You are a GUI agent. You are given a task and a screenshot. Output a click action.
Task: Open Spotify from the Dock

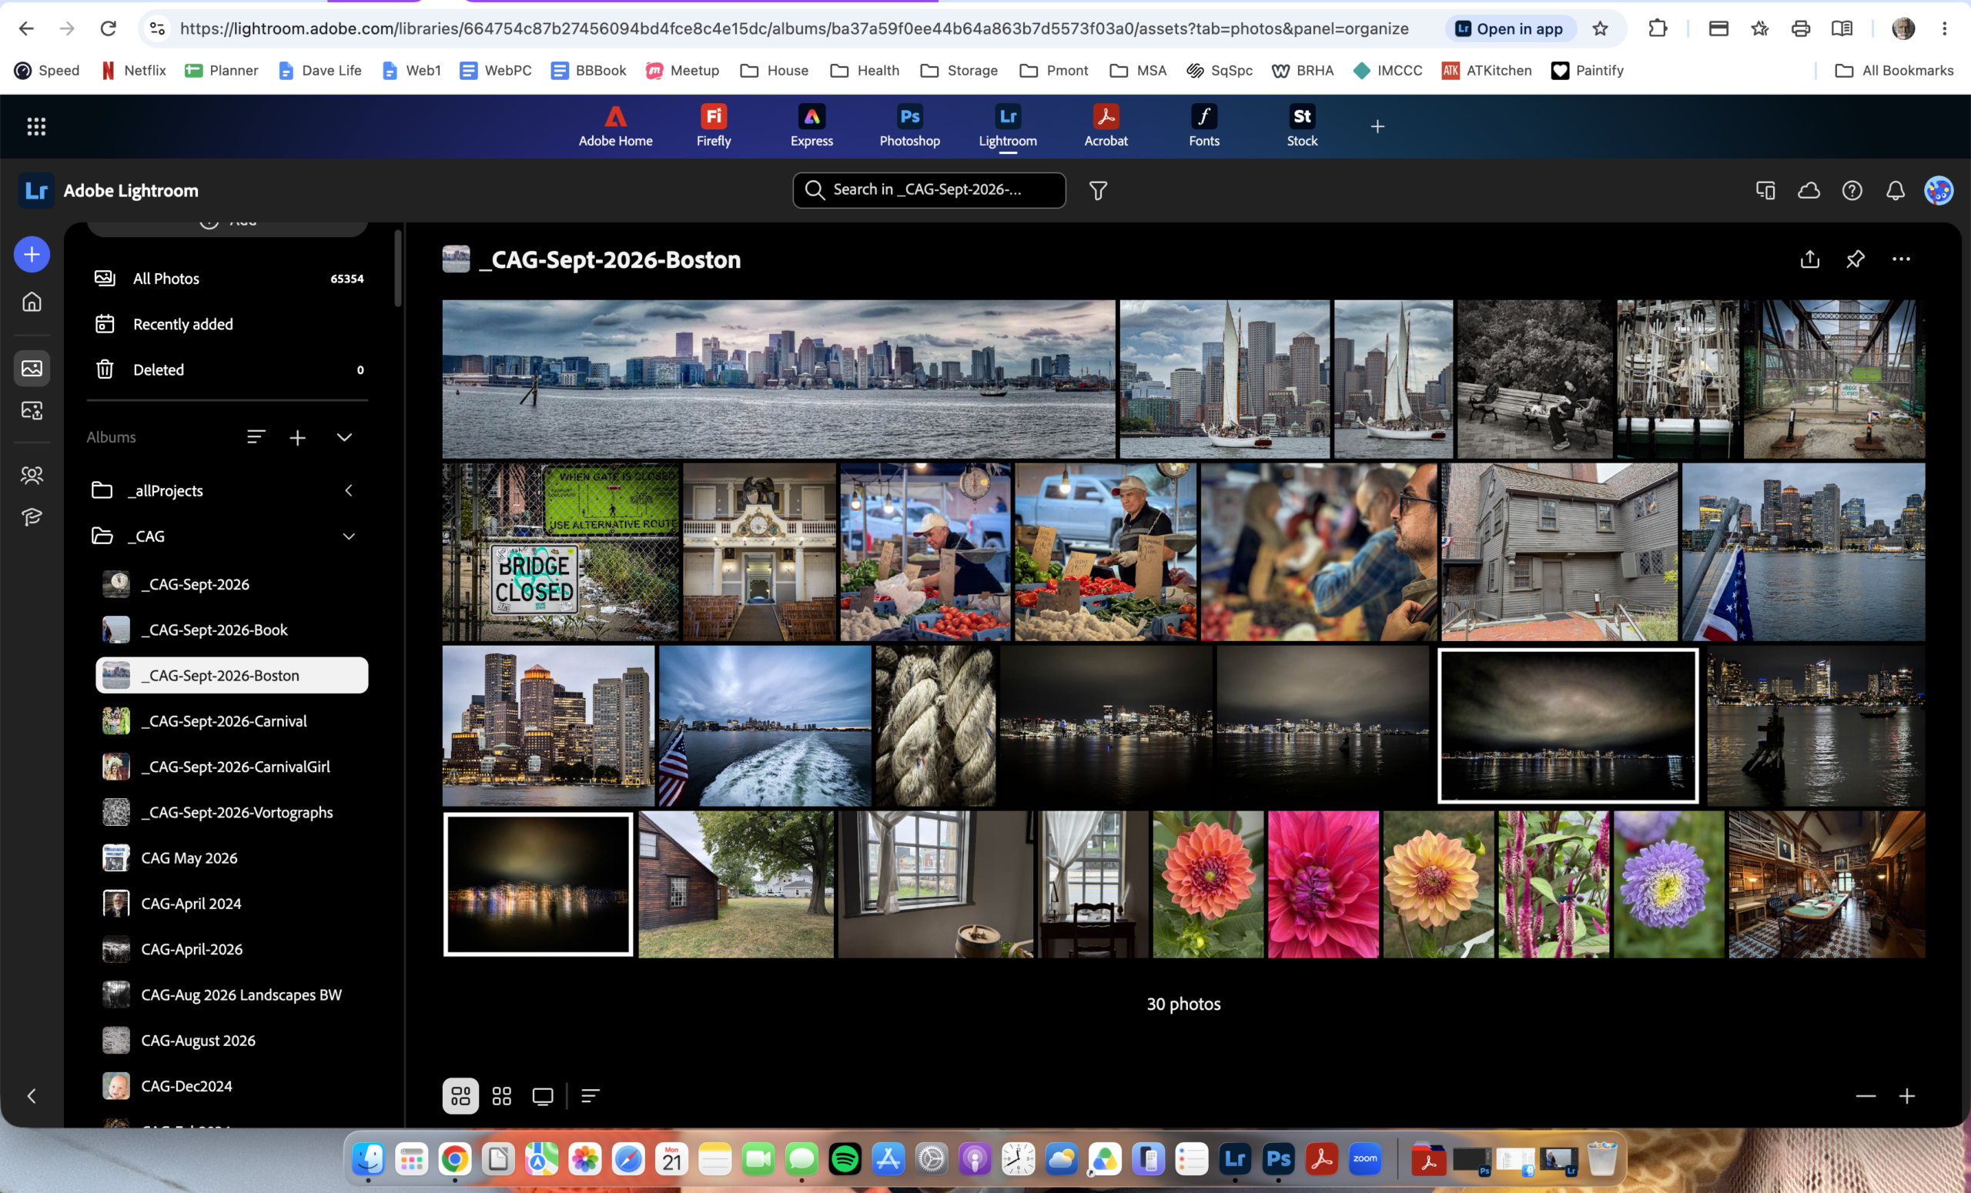point(845,1158)
